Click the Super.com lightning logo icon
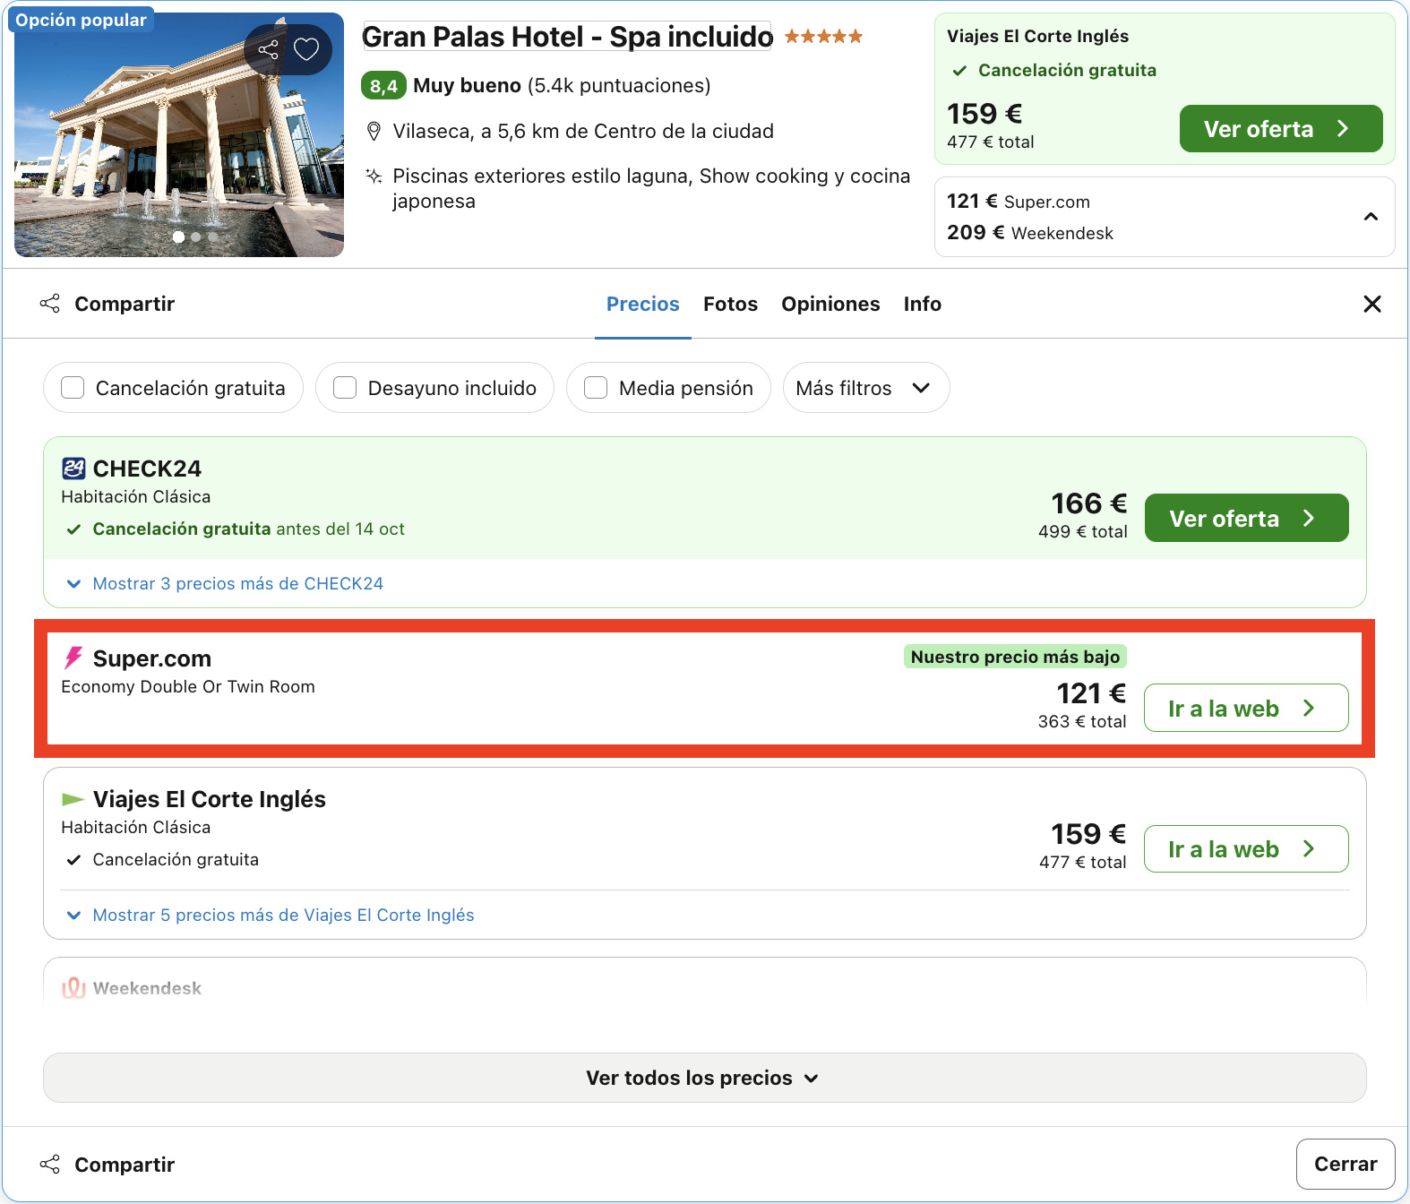The height and width of the screenshot is (1204, 1410). (73, 658)
